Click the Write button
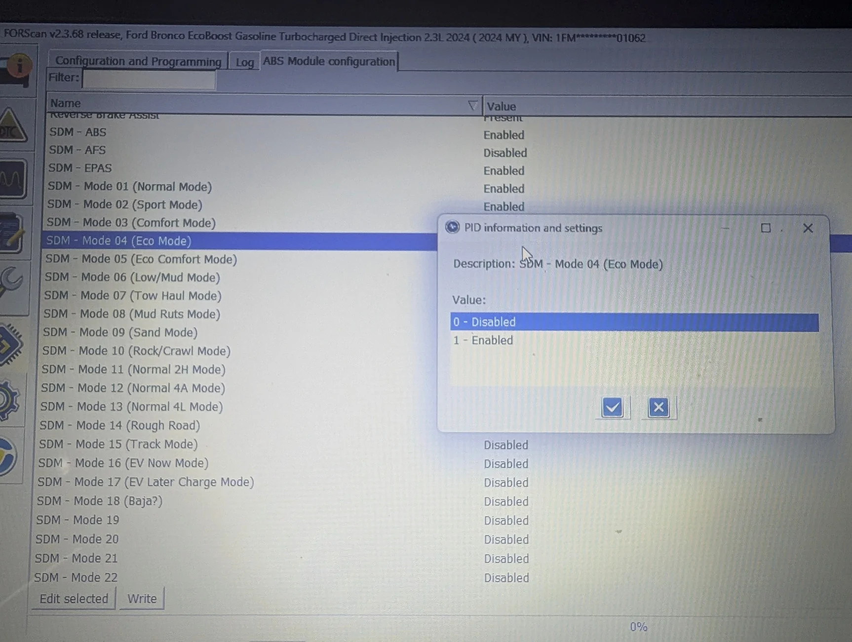The image size is (852, 642). [x=142, y=599]
